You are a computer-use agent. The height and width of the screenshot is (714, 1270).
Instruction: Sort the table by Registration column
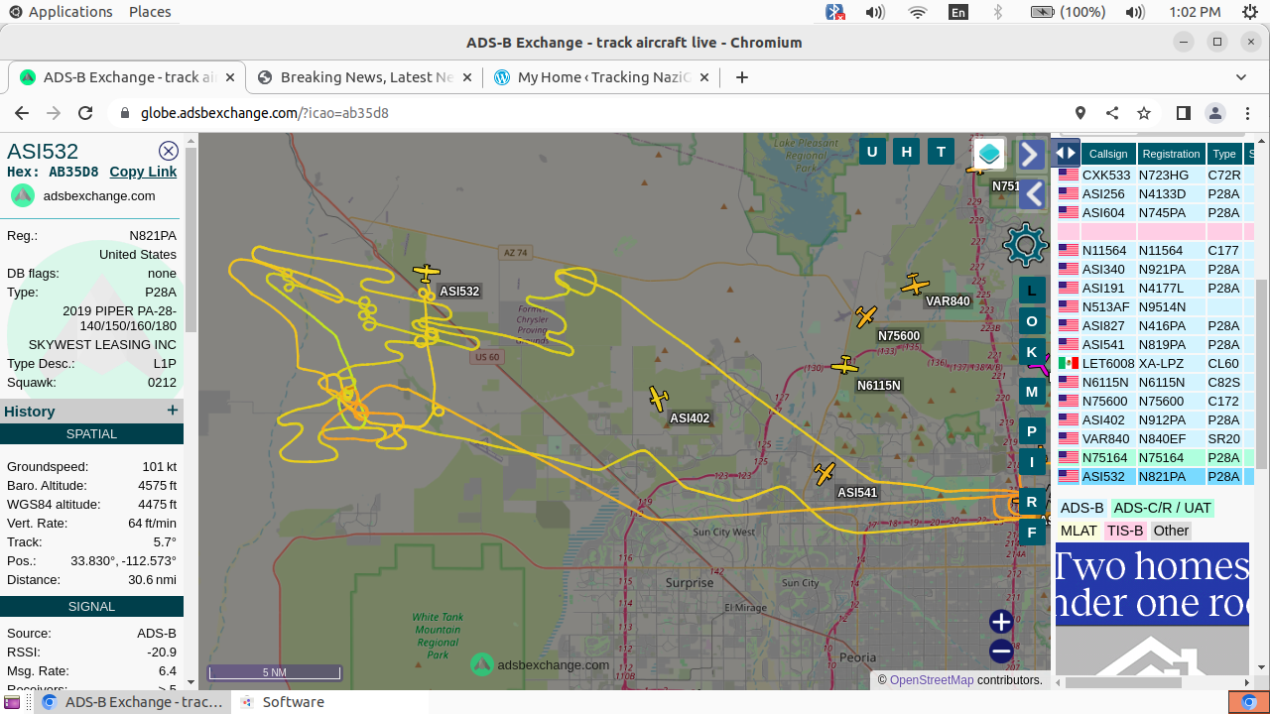(1171, 154)
